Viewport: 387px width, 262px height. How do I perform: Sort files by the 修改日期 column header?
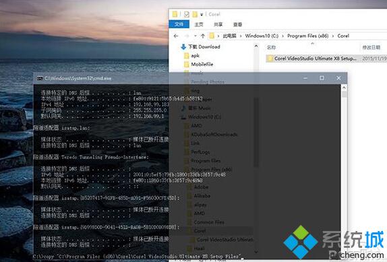[371, 48]
